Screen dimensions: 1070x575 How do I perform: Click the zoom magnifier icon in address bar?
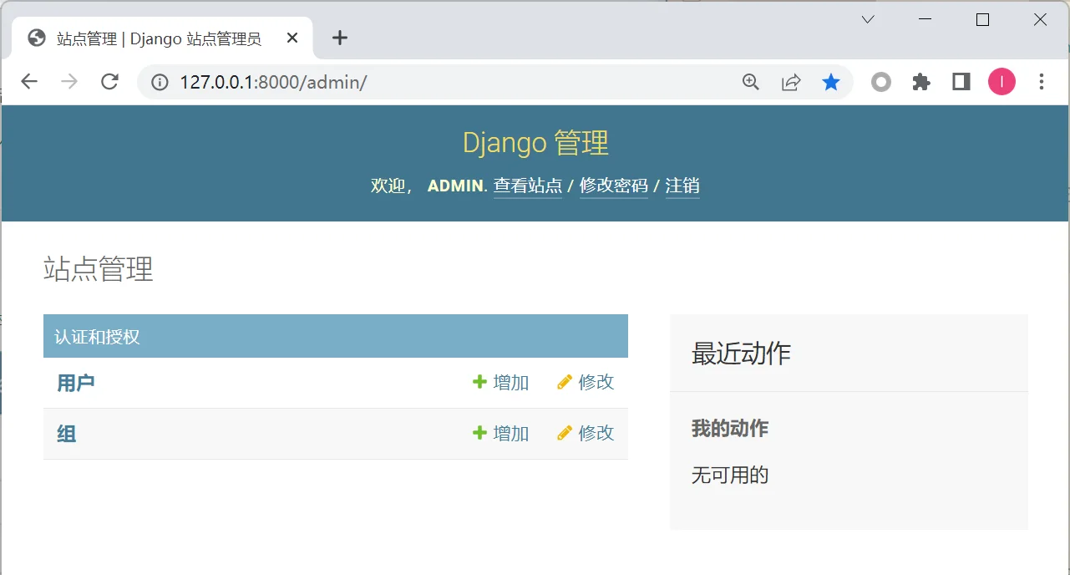pos(751,82)
